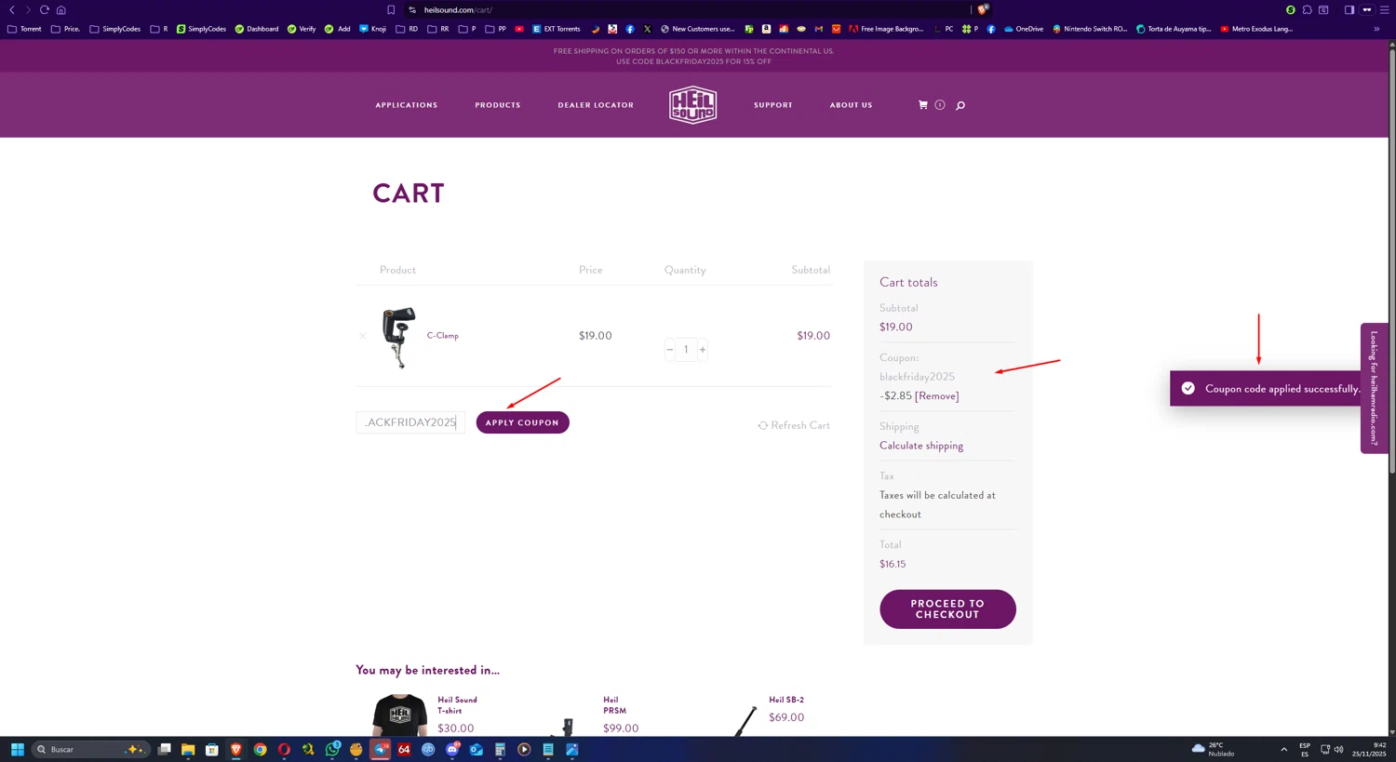The image size is (1396, 762).
Task: Remove the blackfriday2025 coupon
Action: (937, 395)
